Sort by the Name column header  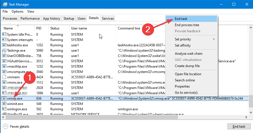click(18, 28)
